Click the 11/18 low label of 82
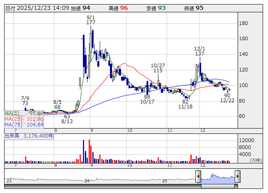This screenshot has width=268, height=193. click(x=185, y=104)
